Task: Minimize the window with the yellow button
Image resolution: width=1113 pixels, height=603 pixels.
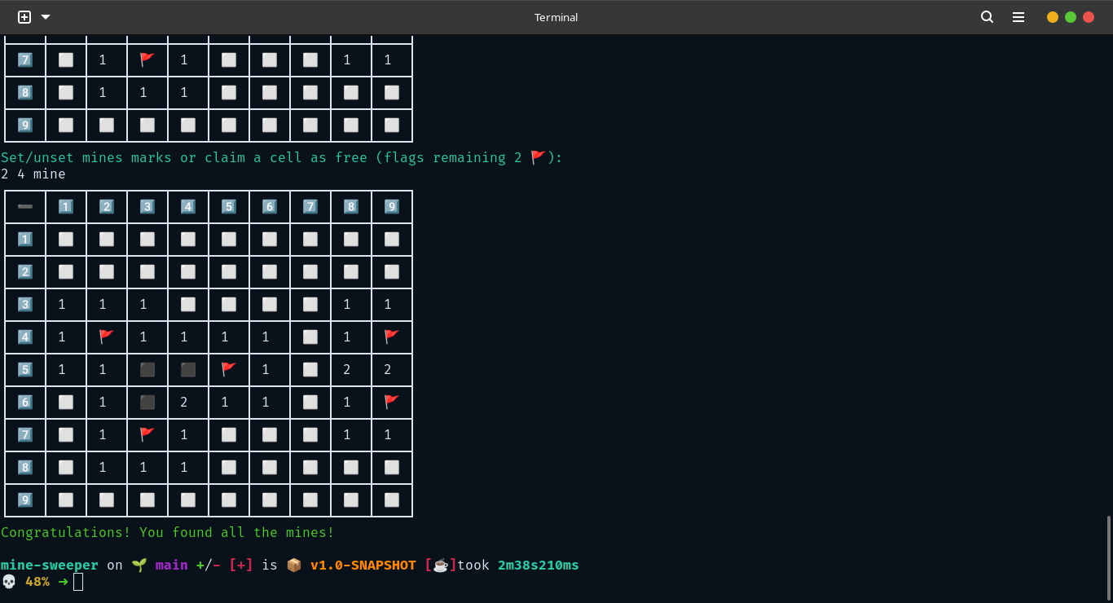Action: 1053,17
